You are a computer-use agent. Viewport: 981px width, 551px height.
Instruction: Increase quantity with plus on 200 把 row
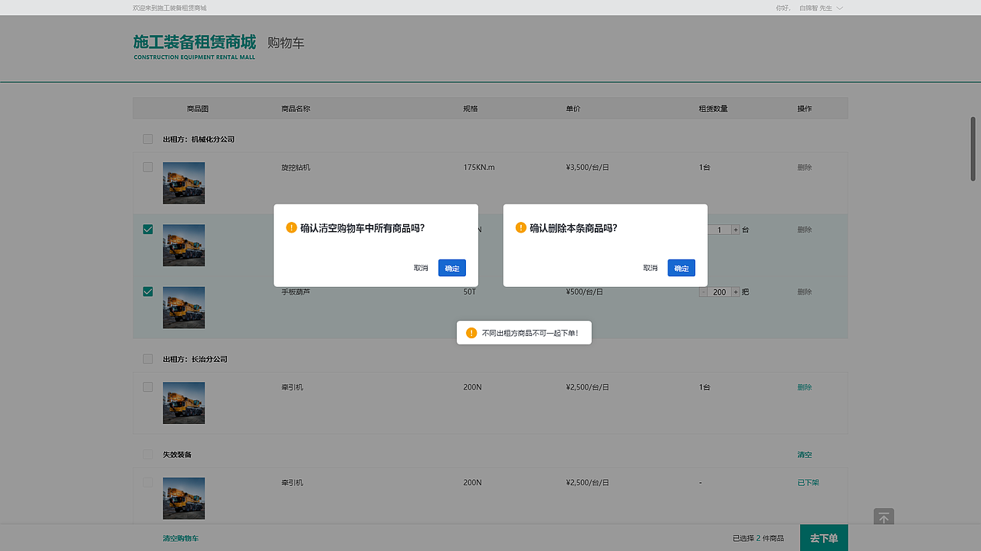click(736, 292)
